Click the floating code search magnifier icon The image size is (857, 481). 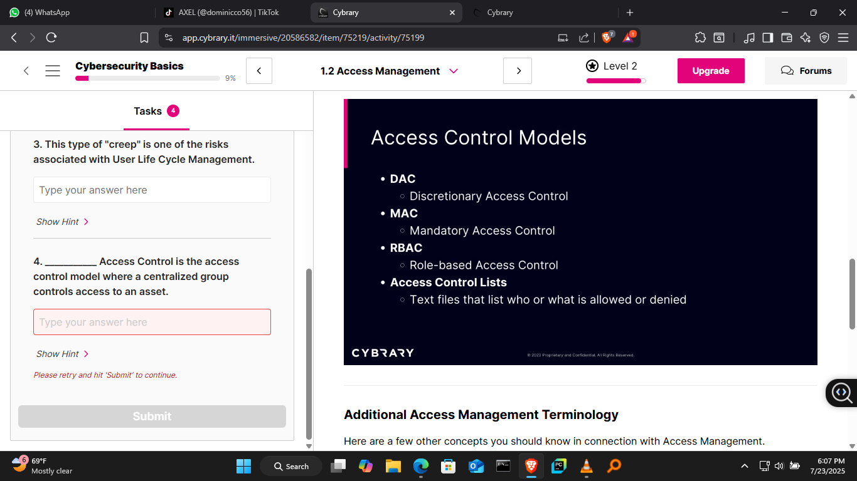tap(841, 393)
